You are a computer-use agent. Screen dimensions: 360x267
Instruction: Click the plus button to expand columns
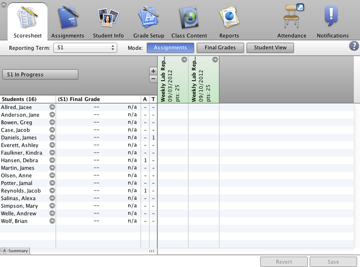pyautogui.click(x=153, y=71)
